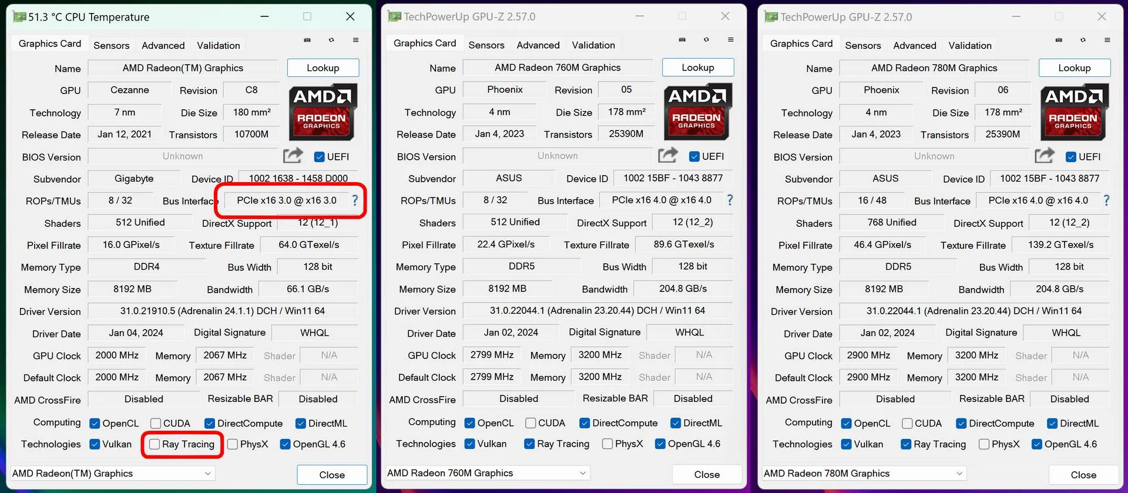1128x493 pixels.
Task: Click the Bandwidth value 66.1 GB/s
Action: [x=308, y=289]
